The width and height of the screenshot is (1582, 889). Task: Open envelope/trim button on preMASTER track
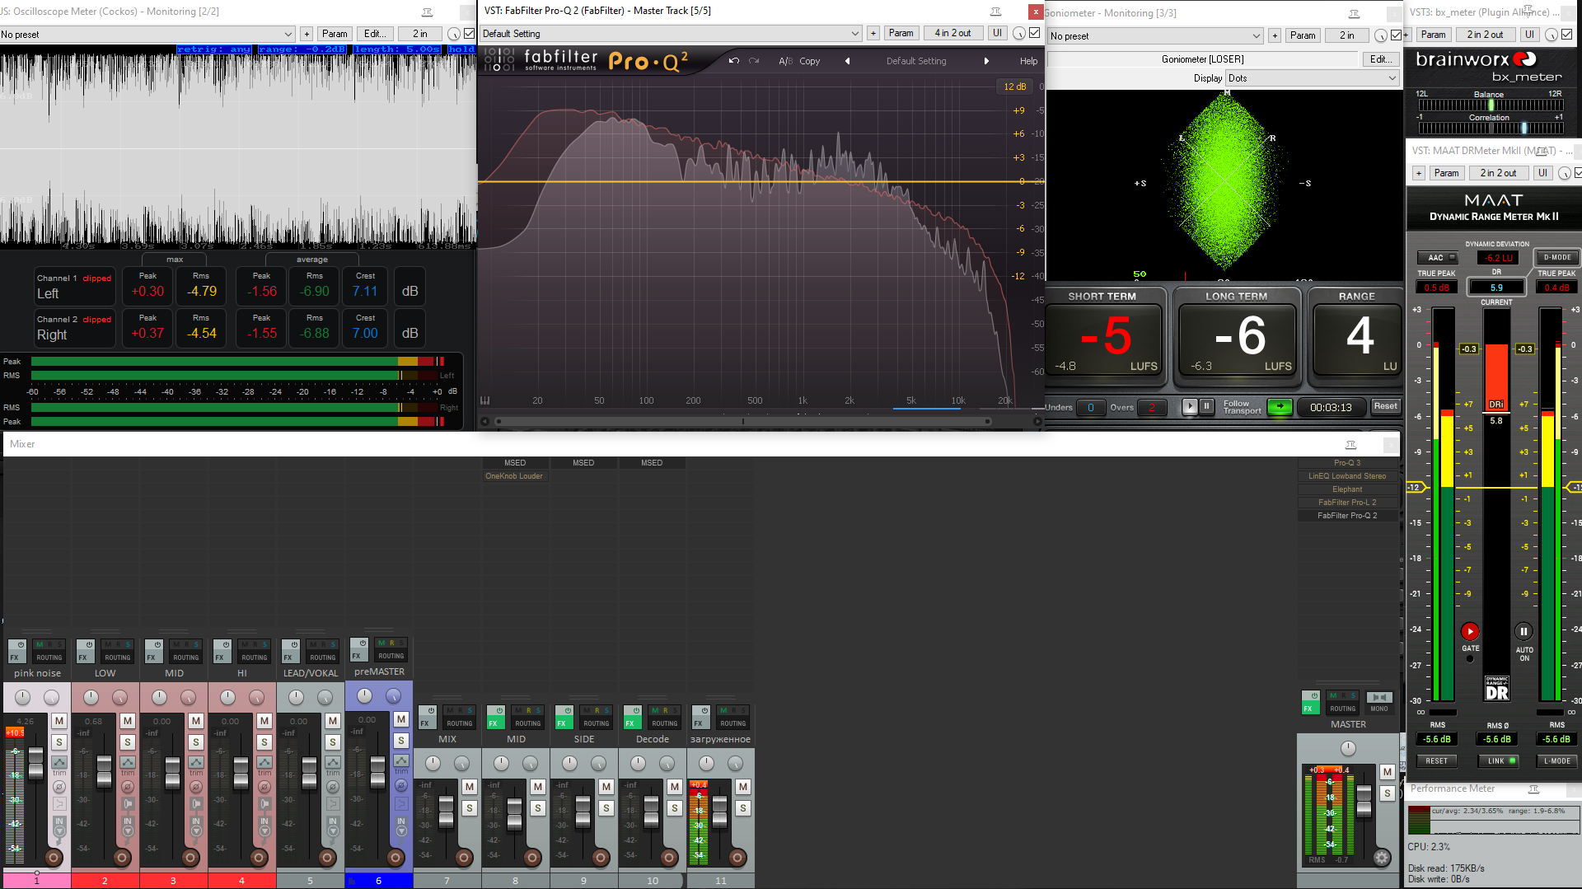[401, 760]
